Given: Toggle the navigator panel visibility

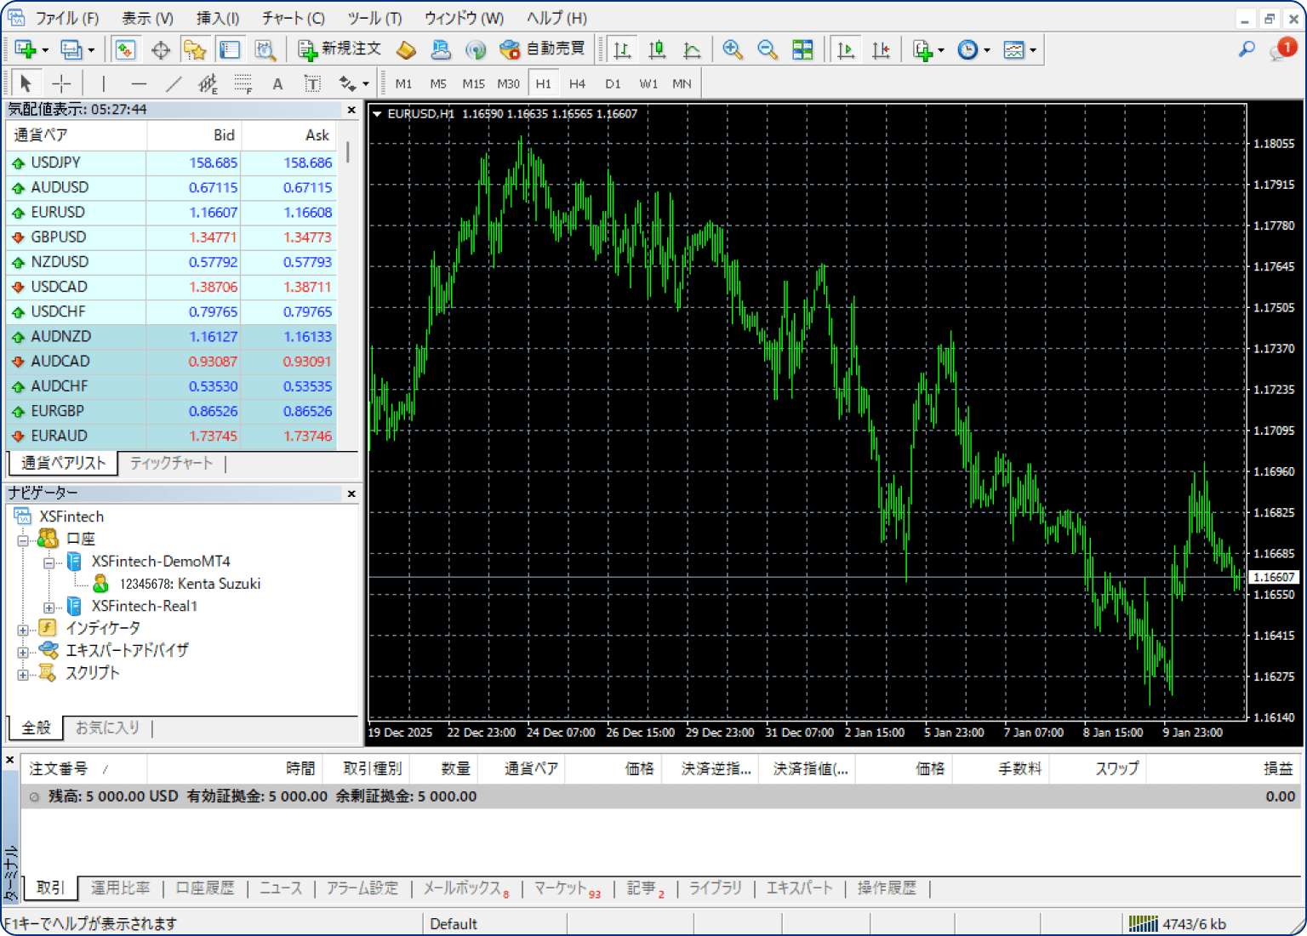Looking at the screenshot, I should coord(195,50).
